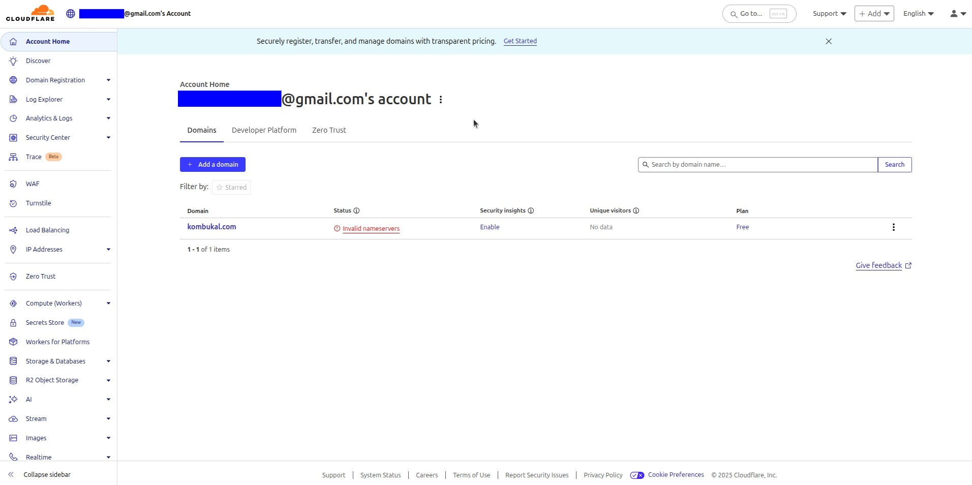
Task: Open the English language dropdown
Action: coord(918,14)
